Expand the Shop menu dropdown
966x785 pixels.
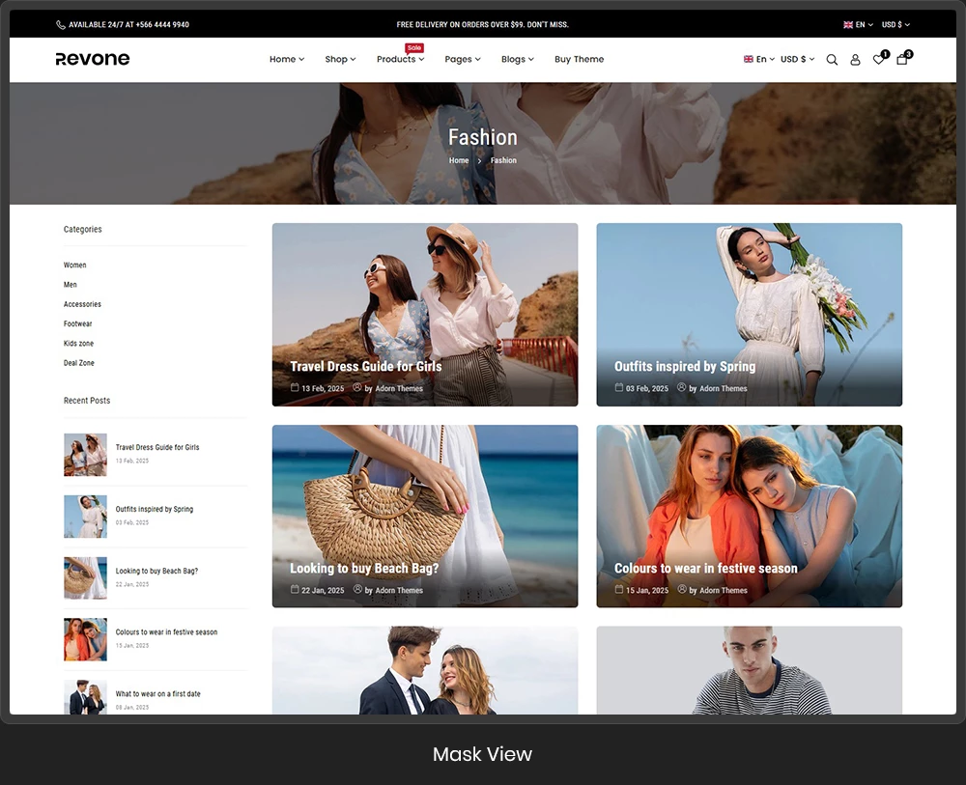[x=340, y=59]
